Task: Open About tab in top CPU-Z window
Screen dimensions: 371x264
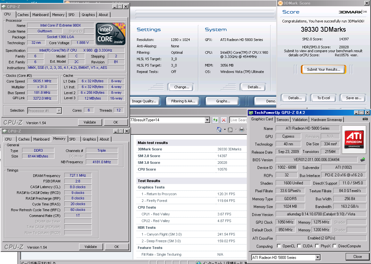Action: click(103, 15)
